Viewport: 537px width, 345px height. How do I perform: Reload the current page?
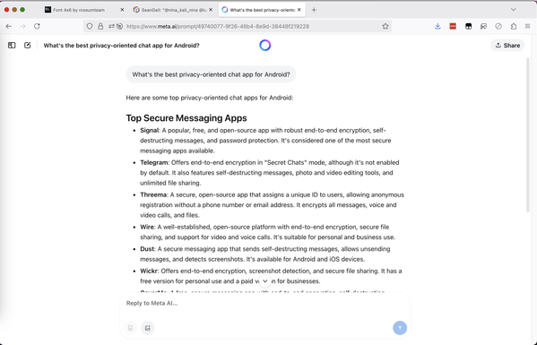point(37,26)
